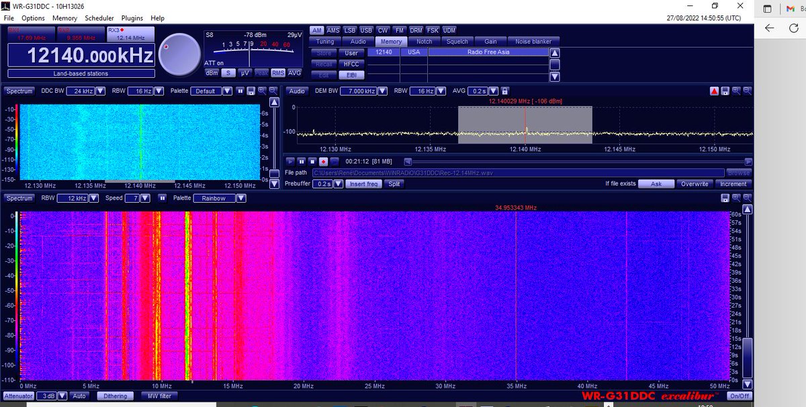Select Radio Free Asia memory entry
Screen dimensions: 806x407
click(x=488, y=52)
